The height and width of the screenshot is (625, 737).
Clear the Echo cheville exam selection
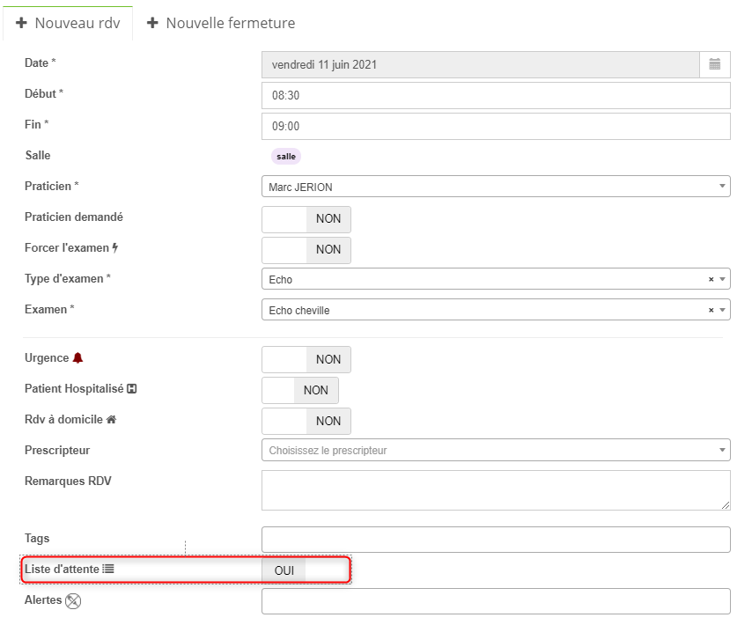click(x=711, y=311)
